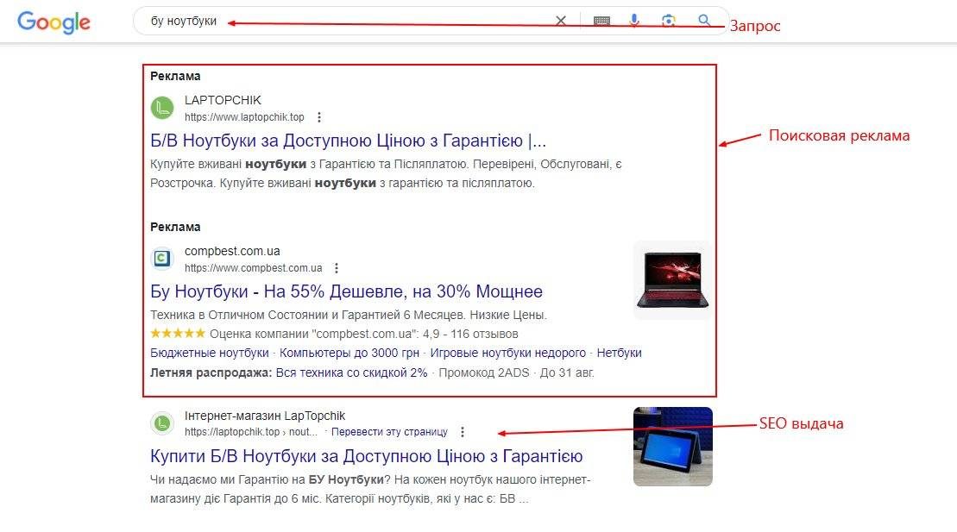Open three-dot menu next to compbest.com.ua URL
The width and height of the screenshot is (957, 532).
[x=337, y=268]
